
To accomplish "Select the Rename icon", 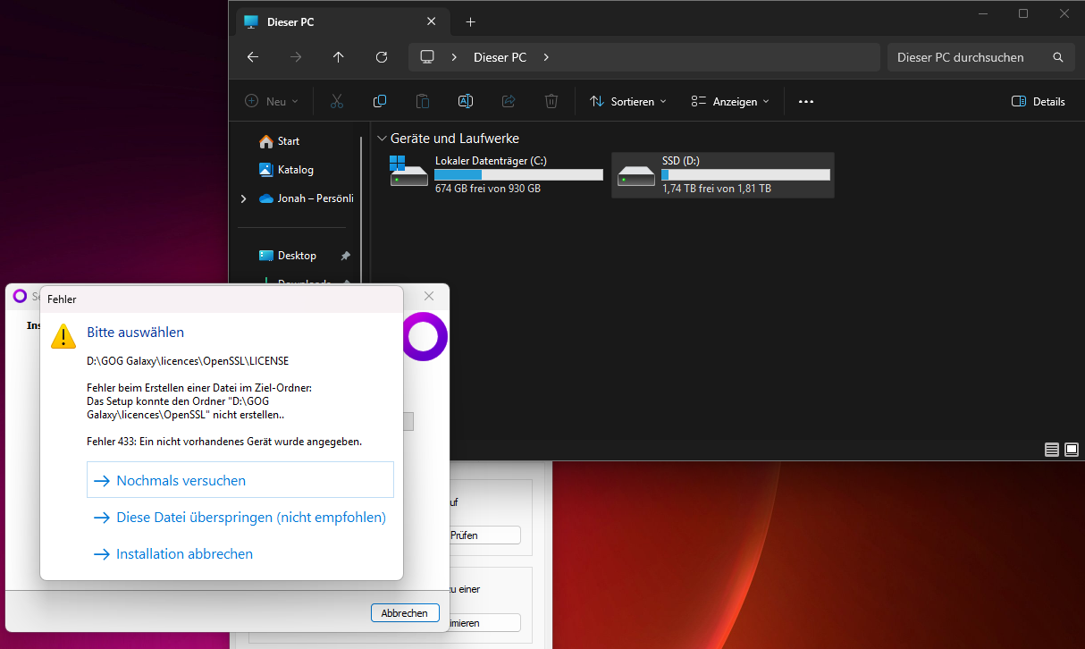I will (x=466, y=101).
